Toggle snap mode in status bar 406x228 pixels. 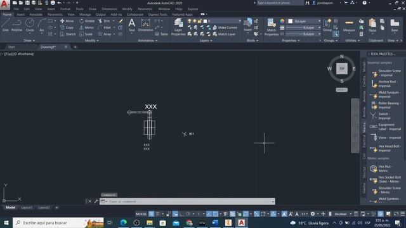(x=158, y=214)
